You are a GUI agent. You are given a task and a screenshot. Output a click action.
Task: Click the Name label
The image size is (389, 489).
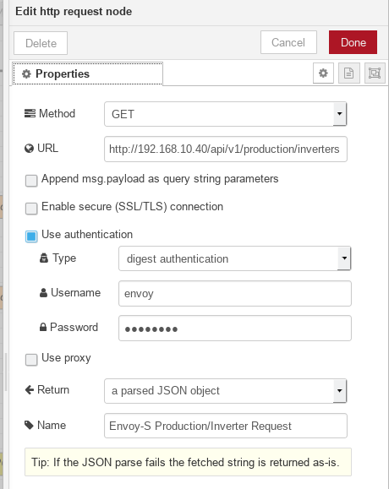tap(52, 425)
